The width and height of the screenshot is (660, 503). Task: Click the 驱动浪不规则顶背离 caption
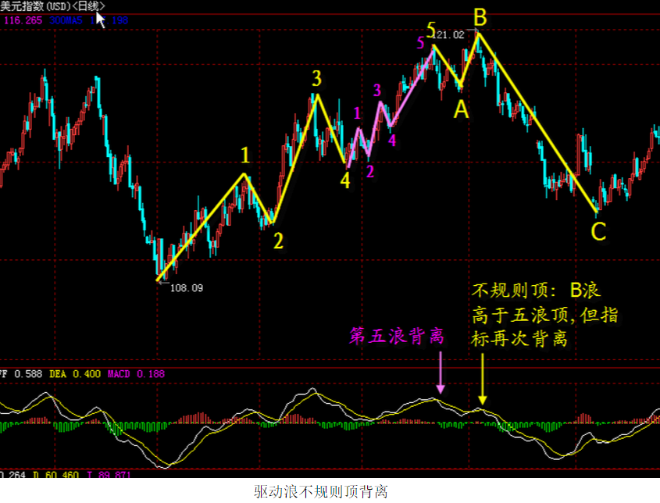tap(321, 491)
